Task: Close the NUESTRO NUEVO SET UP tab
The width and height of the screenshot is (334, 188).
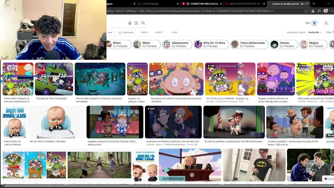Action: [x=264, y=4]
